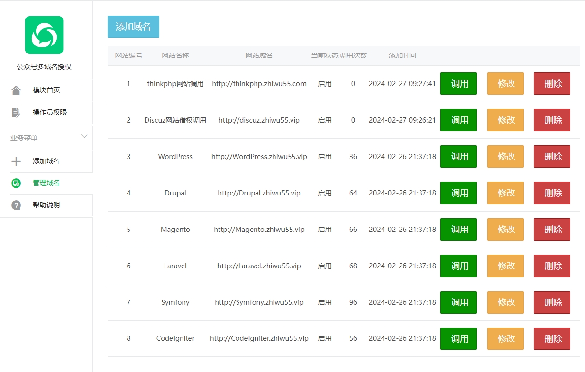Click 修改 for the Magento row
The width and height of the screenshot is (585, 372).
click(505, 230)
